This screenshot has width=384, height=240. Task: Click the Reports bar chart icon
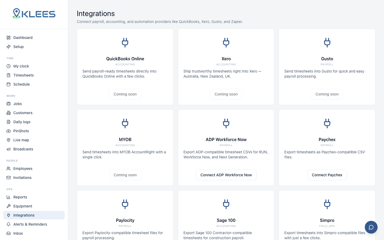coord(9,197)
